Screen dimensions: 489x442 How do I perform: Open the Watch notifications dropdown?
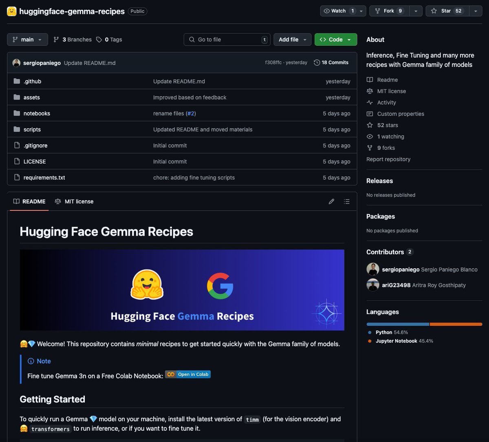pyautogui.click(x=343, y=11)
